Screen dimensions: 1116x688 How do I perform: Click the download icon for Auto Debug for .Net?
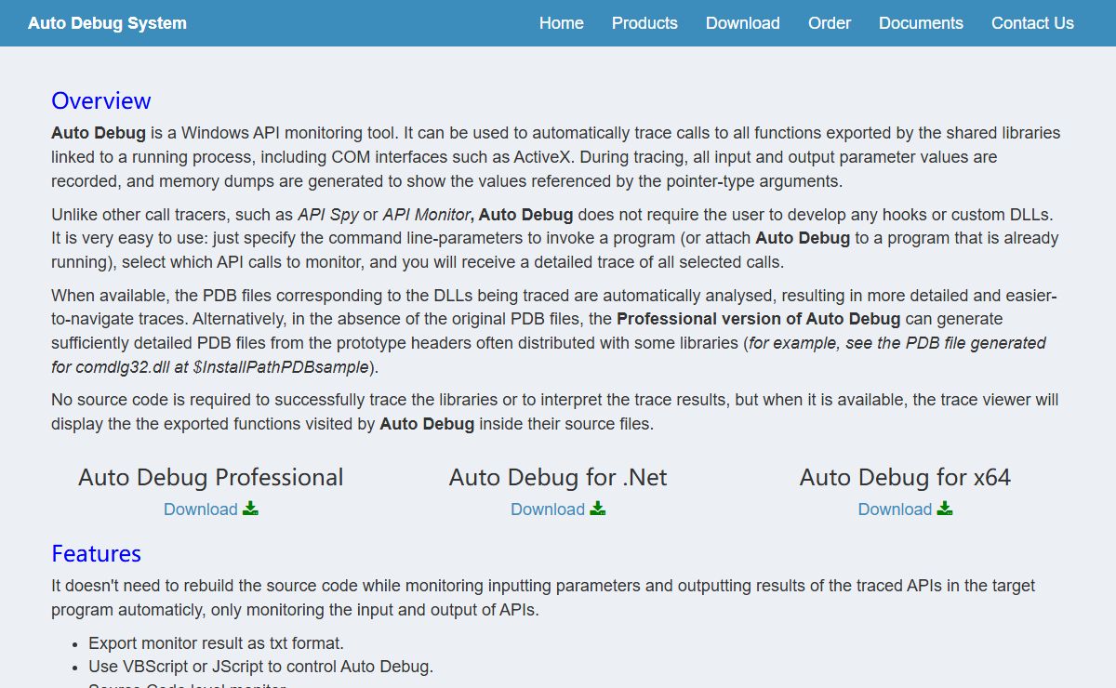pyautogui.click(x=597, y=509)
